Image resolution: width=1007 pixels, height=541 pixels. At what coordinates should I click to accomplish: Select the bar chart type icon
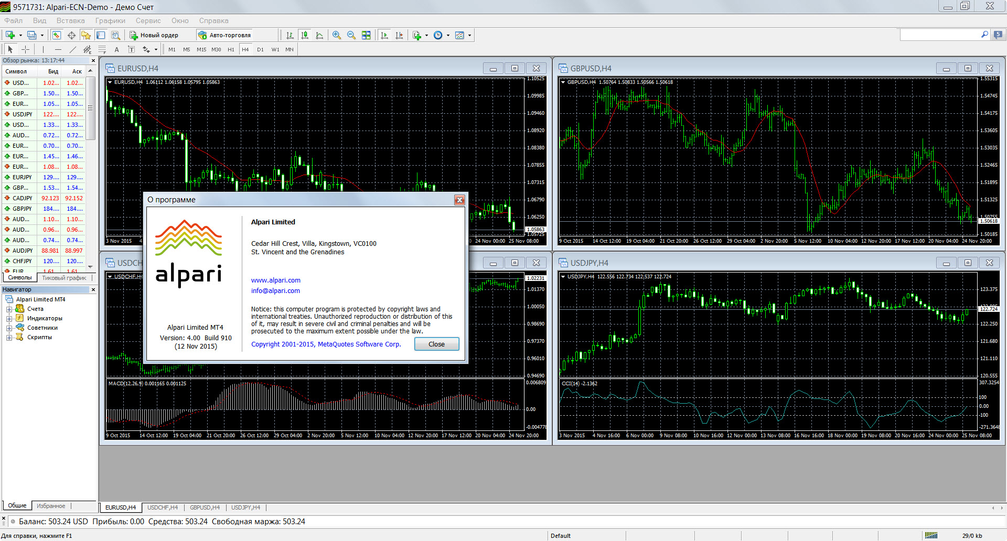coord(290,35)
